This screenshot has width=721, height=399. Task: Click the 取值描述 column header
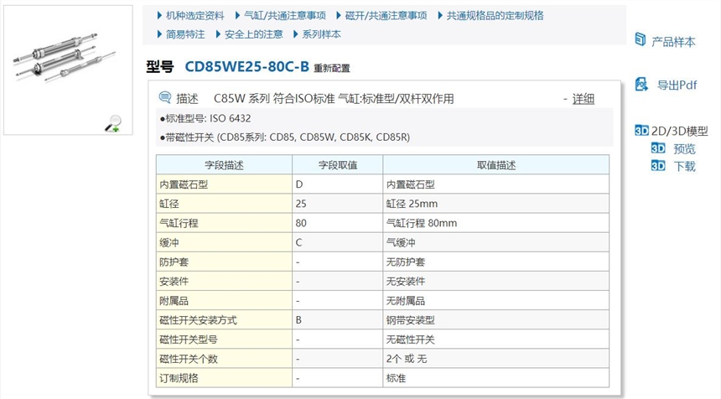(496, 165)
